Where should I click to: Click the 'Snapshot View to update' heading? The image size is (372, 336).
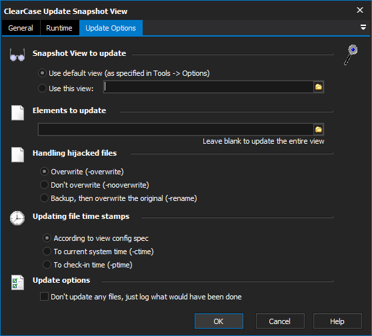[79, 53]
